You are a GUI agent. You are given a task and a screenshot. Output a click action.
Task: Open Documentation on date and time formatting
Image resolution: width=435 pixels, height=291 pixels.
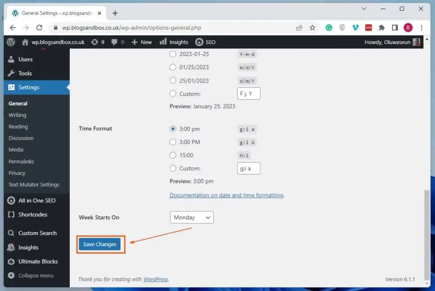[226, 195]
